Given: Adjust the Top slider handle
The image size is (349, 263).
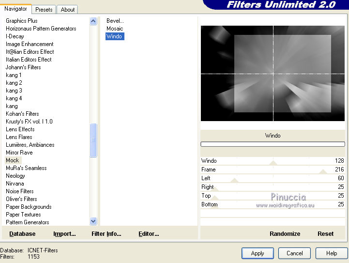Looking at the screenshot, I should pos(214,198).
